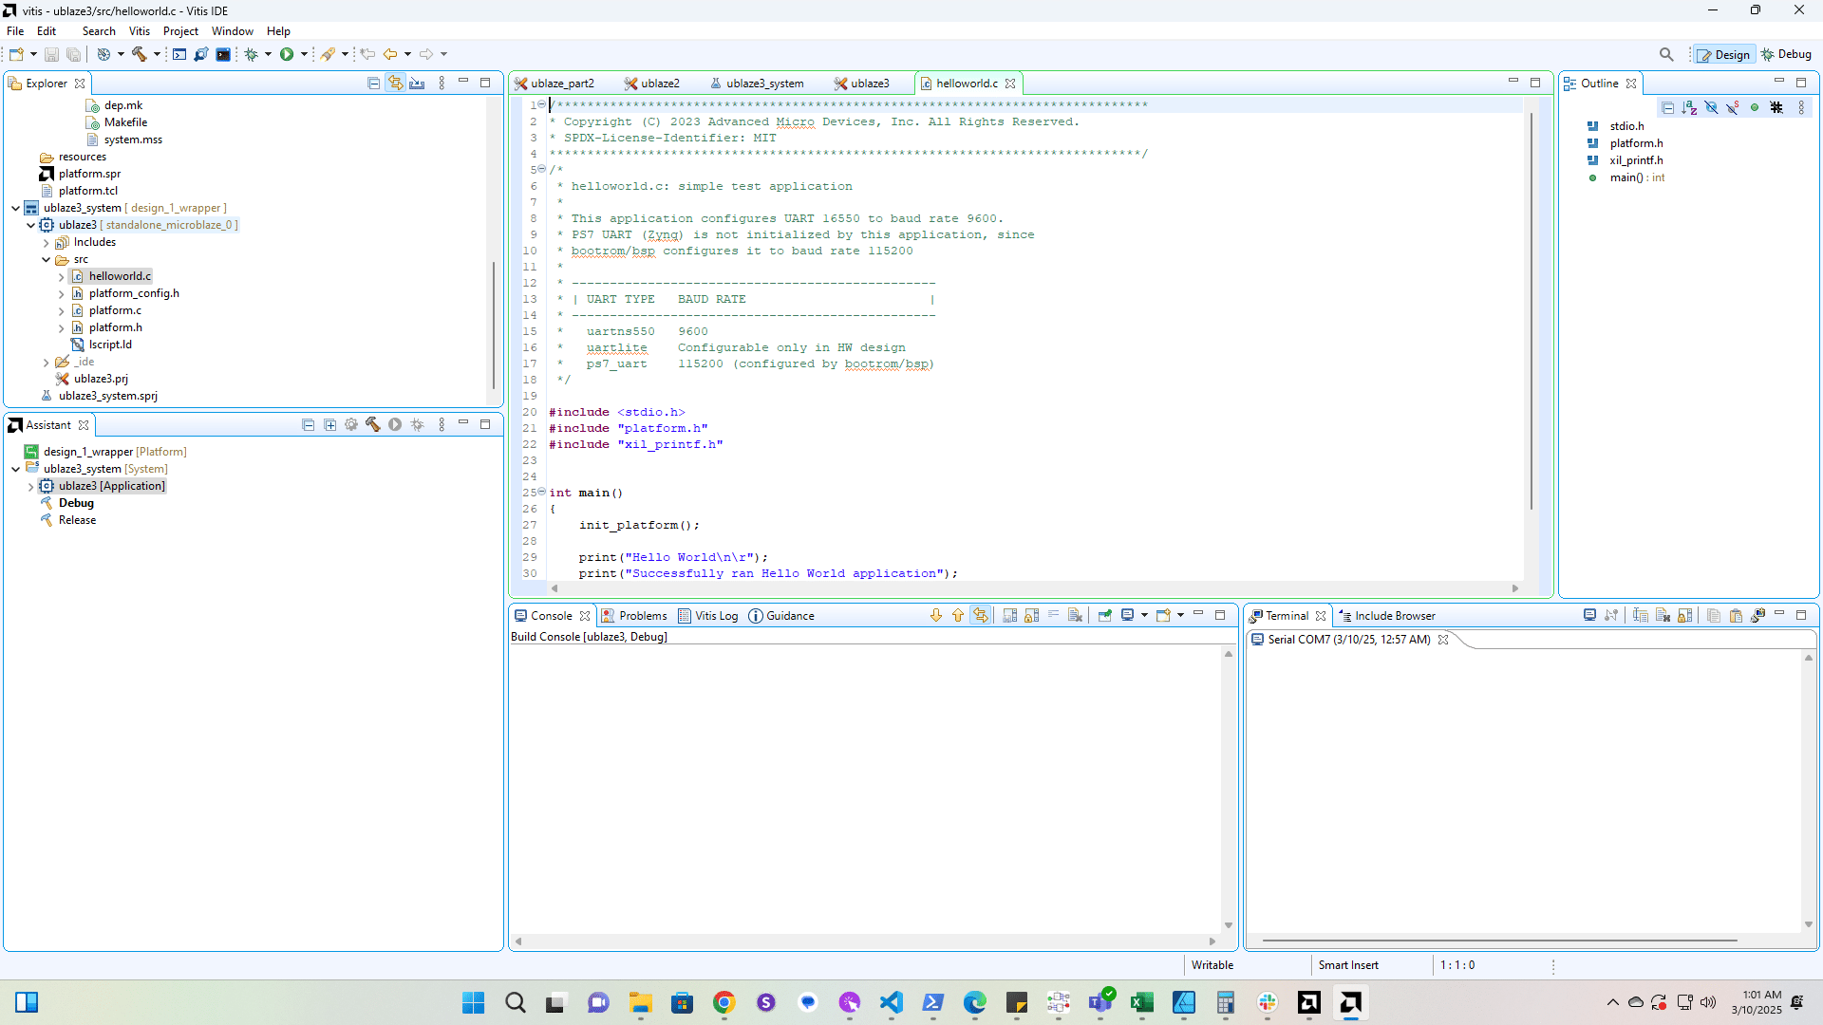Switch to the Debug perspective
This screenshot has height=1025, width=1823.
pyautogui.click(x=1786, y=54)
